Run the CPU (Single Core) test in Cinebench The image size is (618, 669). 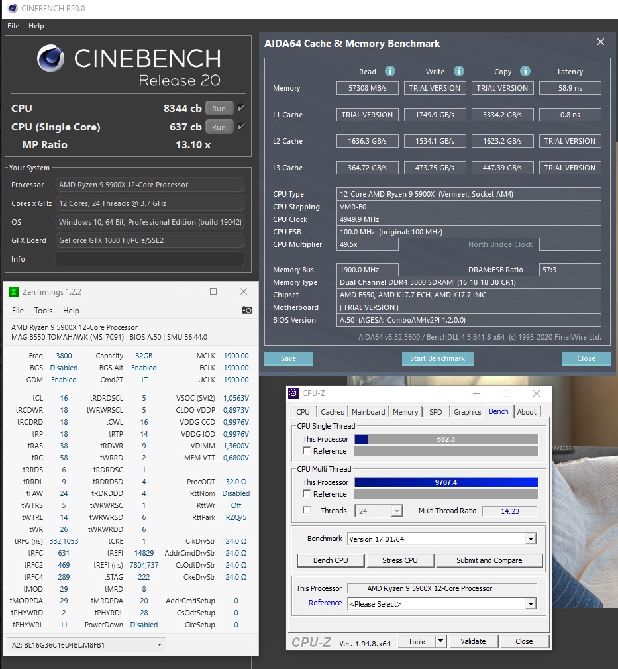(x=219, y=127)
